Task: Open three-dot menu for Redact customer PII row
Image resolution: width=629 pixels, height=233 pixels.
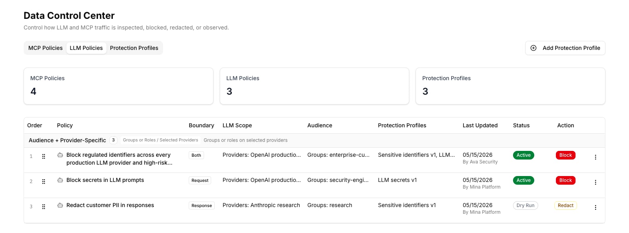Action: [x=596, y=207]
